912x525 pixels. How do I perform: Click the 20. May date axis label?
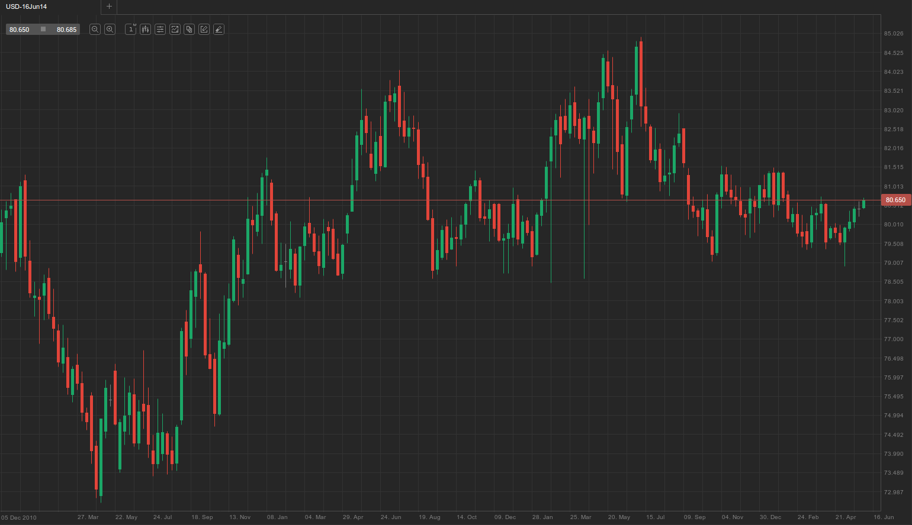tap(619, 517)
